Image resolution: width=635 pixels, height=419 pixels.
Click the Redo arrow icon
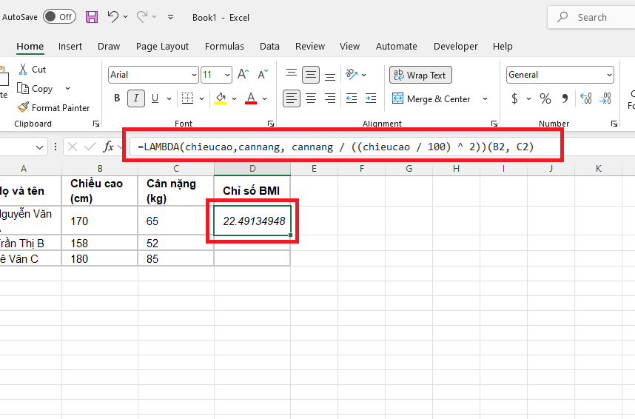tap(142, 16)
